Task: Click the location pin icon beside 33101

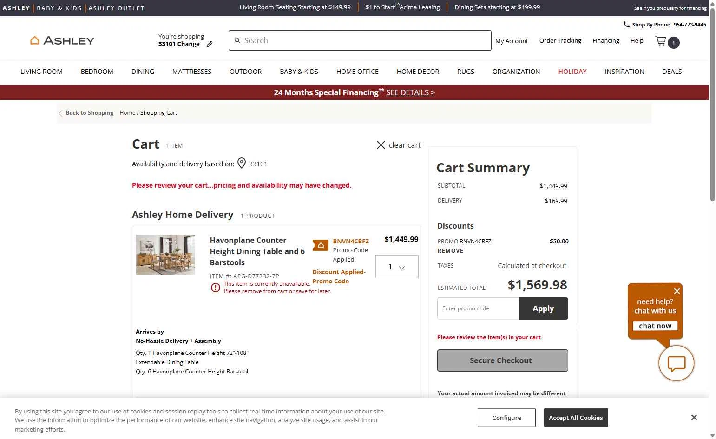Action: pos(242,163)
